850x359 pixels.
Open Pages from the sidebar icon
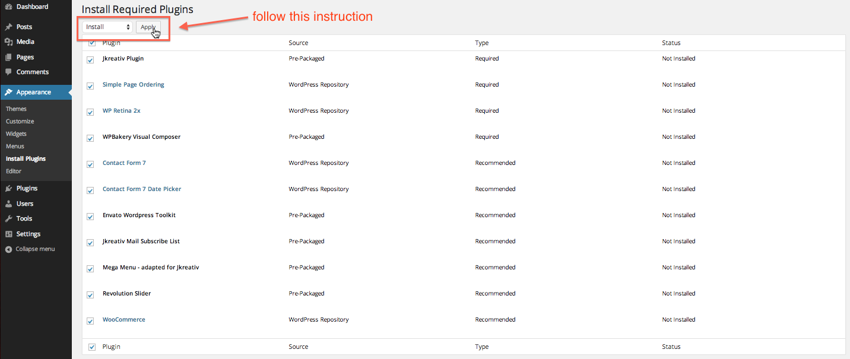coord(9,56)
